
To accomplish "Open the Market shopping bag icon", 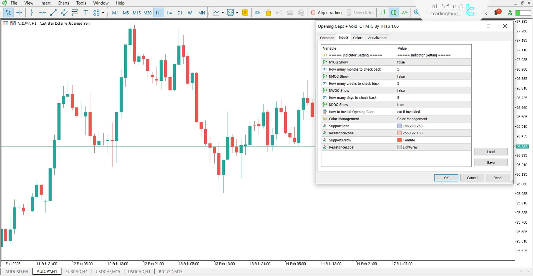I will 268,12.
